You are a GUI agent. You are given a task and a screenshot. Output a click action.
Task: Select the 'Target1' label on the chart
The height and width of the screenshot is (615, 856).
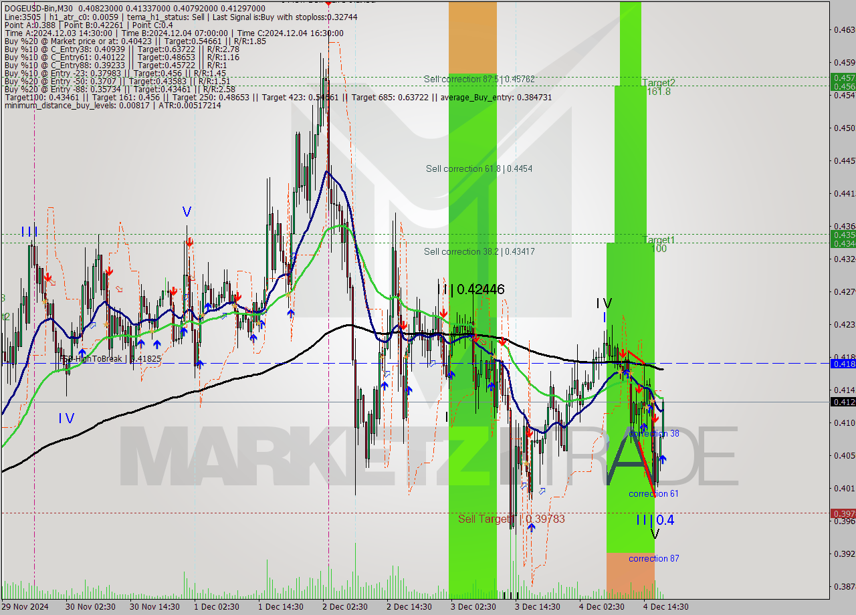pyautogui.click(x=659, y=239)
